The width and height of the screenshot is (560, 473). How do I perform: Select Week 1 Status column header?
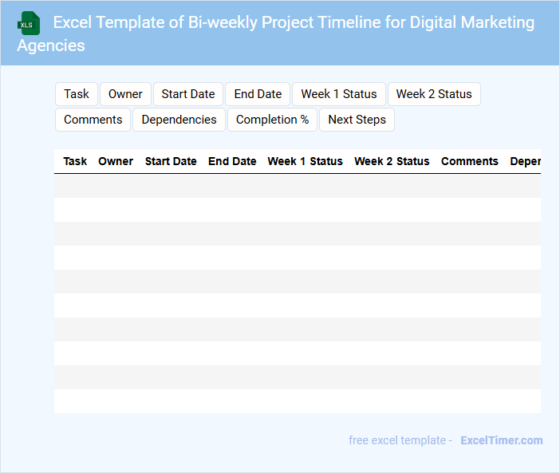point(305,161)
